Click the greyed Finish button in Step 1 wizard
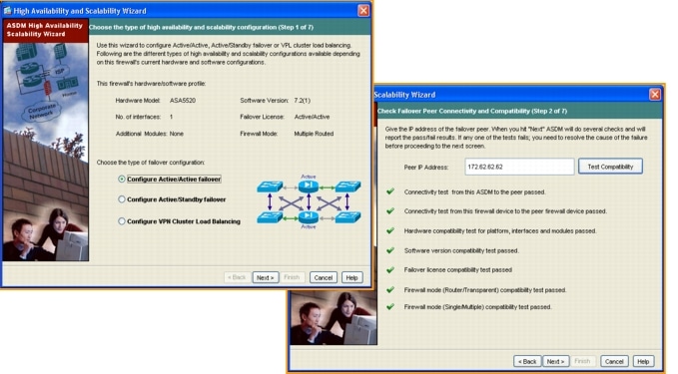 coord(292,277)
